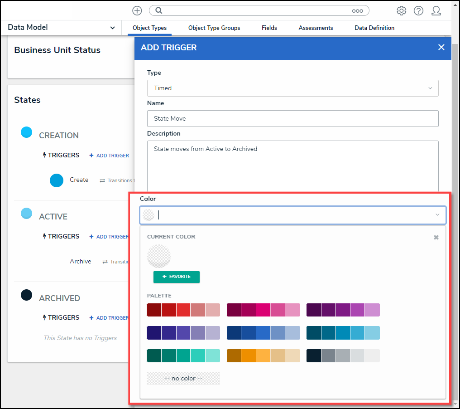Click the blue Create trigger circle

57,180
